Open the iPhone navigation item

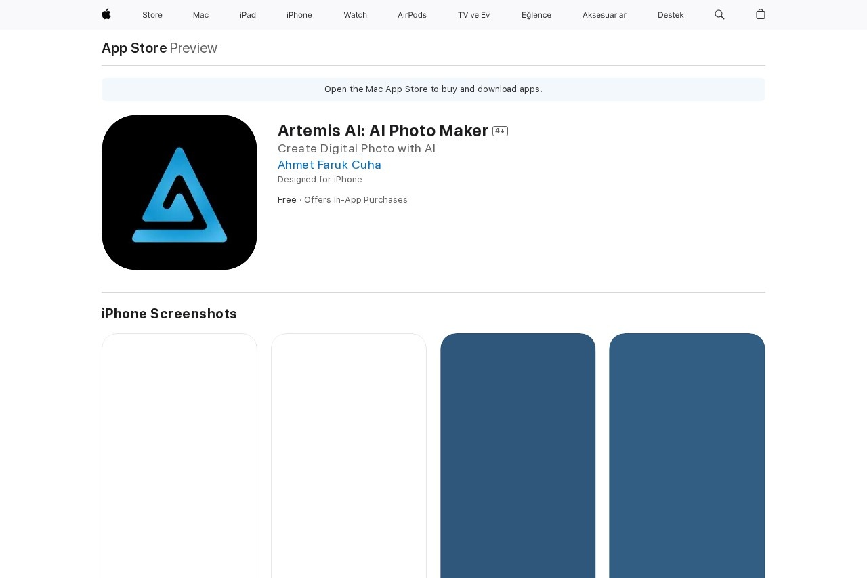point(299,15)
